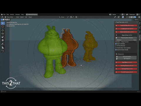Click the pin scene icon
The width and height of the screenshot is (141, 106).
(120, 14)
